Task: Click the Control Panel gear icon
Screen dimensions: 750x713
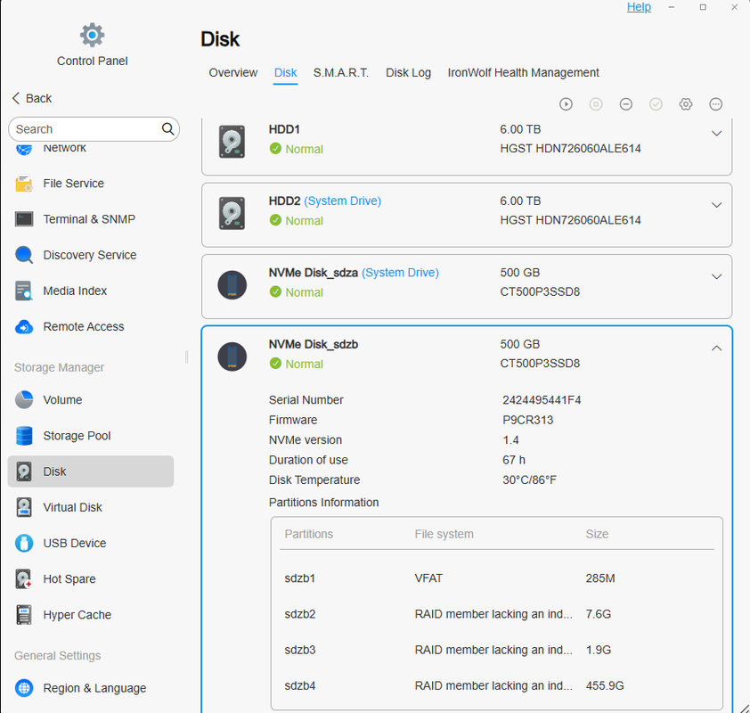Action: 92,35
